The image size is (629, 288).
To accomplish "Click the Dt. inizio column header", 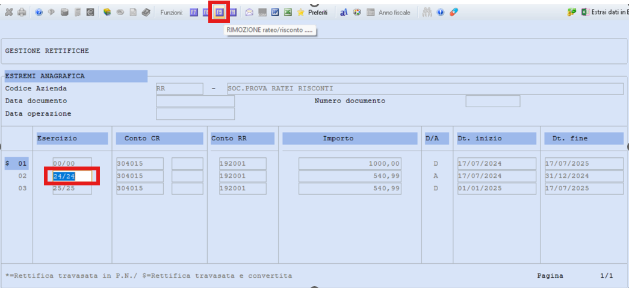I will 497,138.
